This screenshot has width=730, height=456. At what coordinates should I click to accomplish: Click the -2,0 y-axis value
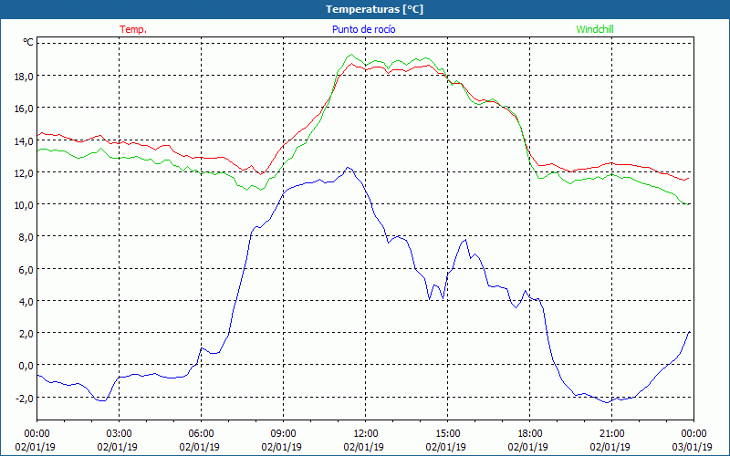24,398
